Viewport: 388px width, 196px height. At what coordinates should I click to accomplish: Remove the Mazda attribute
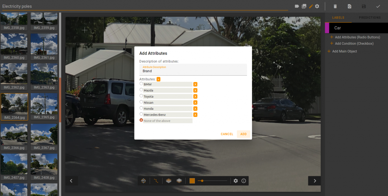click(x=195, y=90)
